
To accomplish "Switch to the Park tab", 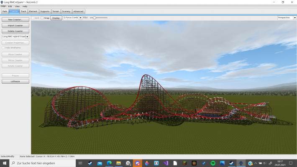I will click(x=5, y=11).
